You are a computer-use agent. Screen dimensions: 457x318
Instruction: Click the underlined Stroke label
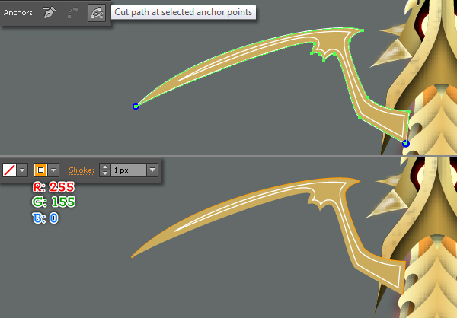(x=81, y=170)
